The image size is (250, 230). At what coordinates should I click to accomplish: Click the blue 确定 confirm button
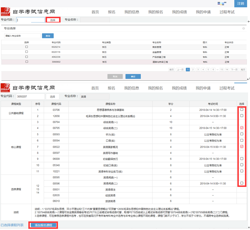click(x=133, y=76)
